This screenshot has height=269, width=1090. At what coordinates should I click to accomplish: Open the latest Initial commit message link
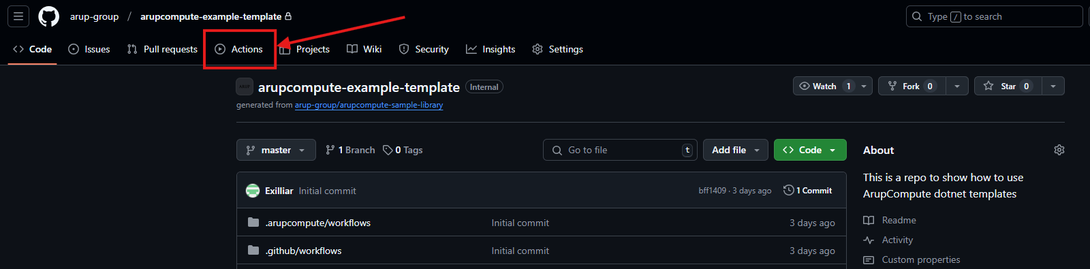click(x=327, y=191)
